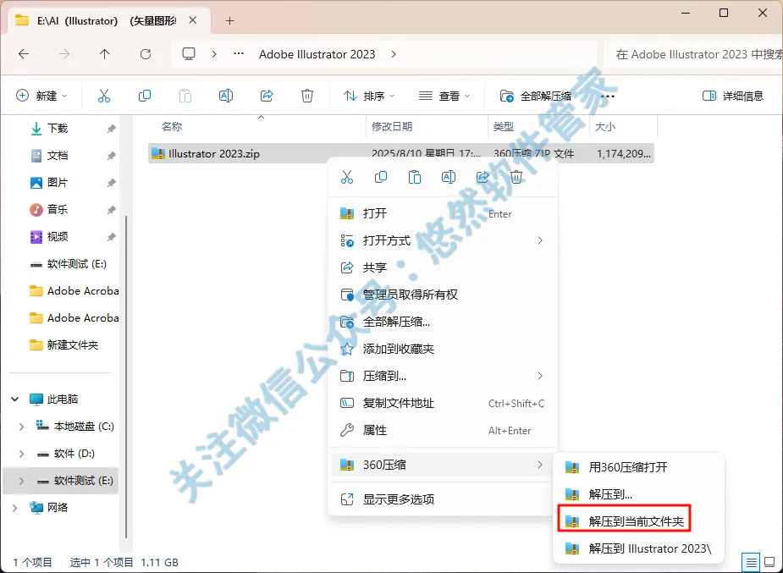The width and height of the screenshot is (783, 573).
Task: Click the 360压缩 context menu entry
Action: [443, 465]
